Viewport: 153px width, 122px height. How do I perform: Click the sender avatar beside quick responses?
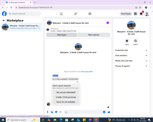click(x=48, y=104)
